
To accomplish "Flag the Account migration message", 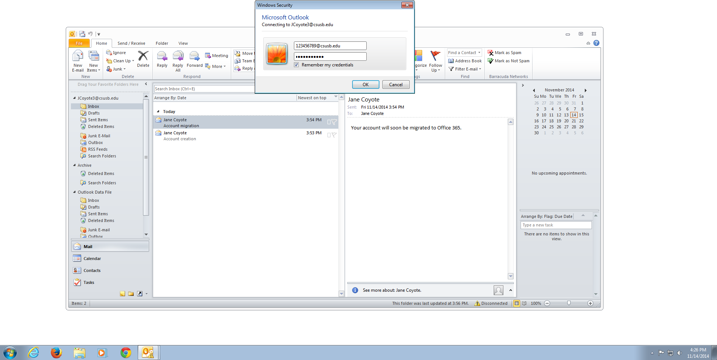I will [334, 122].
